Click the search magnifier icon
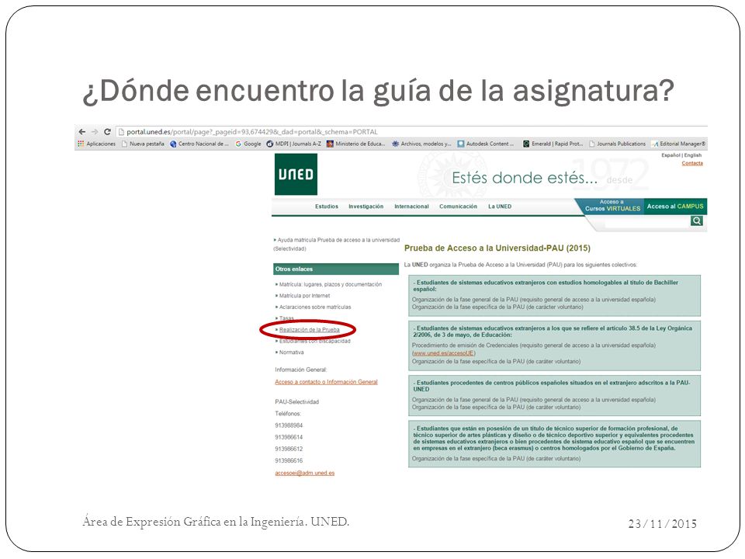This screenshot has height=559, width=745. pos(697,220)
